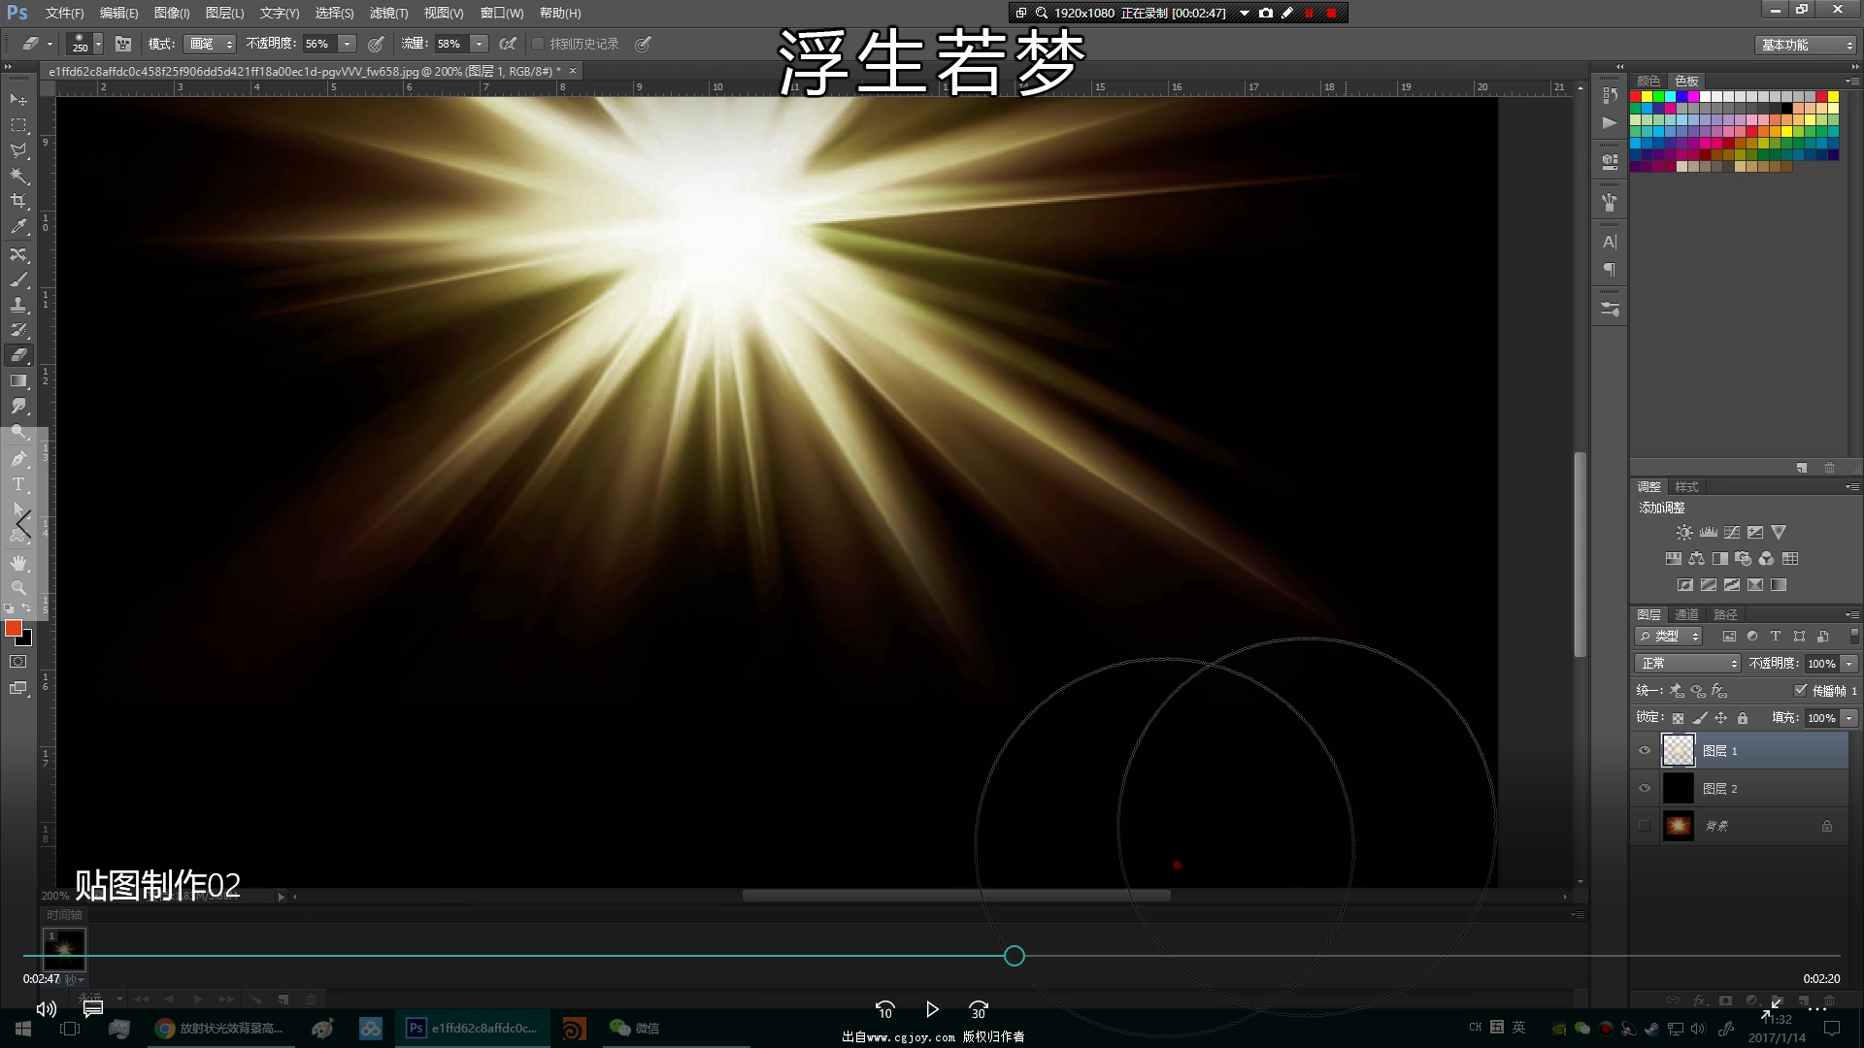Select the Move tool
1864x1048 pixels.
tap(18, 100)
